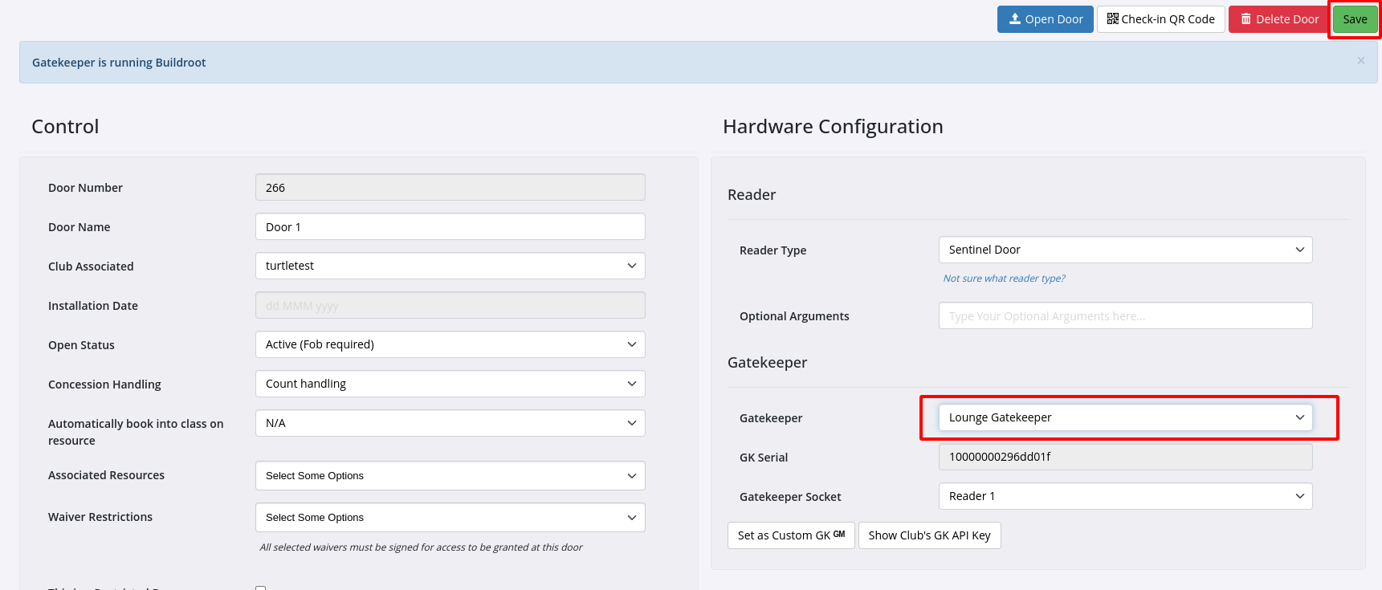1382x590 pixels.
Task: Edit the Door Name field
Action: 450,227
